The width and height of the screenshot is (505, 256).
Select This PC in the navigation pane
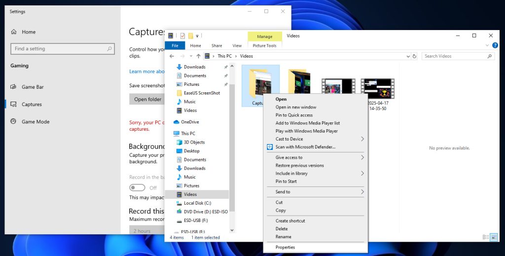point(184,133)
